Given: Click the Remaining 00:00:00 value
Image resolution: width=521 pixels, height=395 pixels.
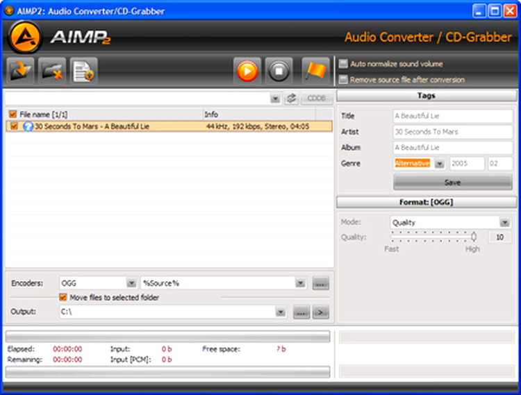Looking at the screenshot, I should (67, 360).
